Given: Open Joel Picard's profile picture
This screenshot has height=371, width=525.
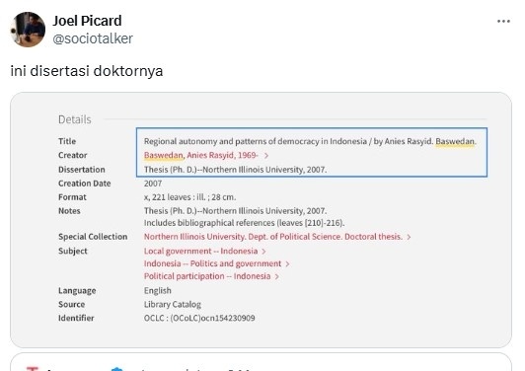Looking at the screenshot, I should coord(28,30).
